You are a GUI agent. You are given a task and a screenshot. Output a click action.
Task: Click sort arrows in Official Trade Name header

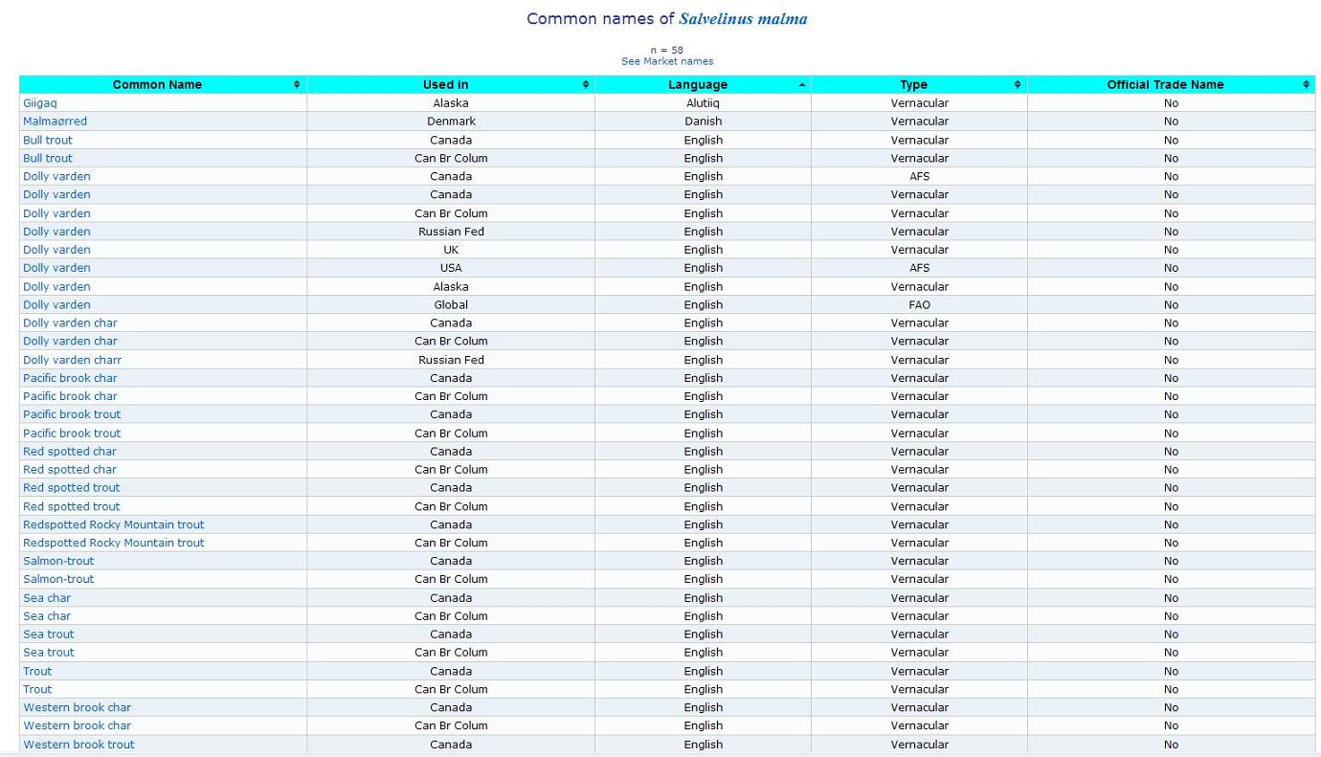[x=1306, y=85]
